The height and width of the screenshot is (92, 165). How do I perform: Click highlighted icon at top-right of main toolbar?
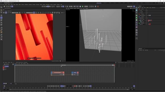[134, 6]
